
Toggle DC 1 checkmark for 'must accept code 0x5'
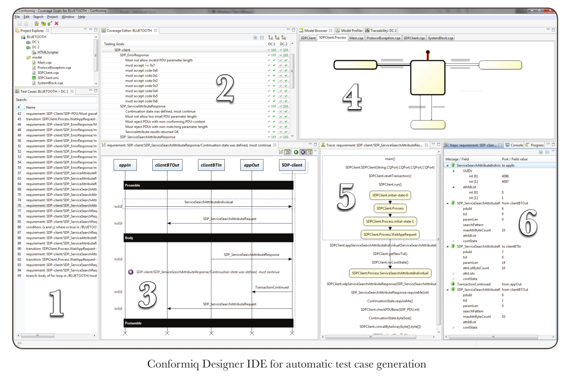[271, 96]
